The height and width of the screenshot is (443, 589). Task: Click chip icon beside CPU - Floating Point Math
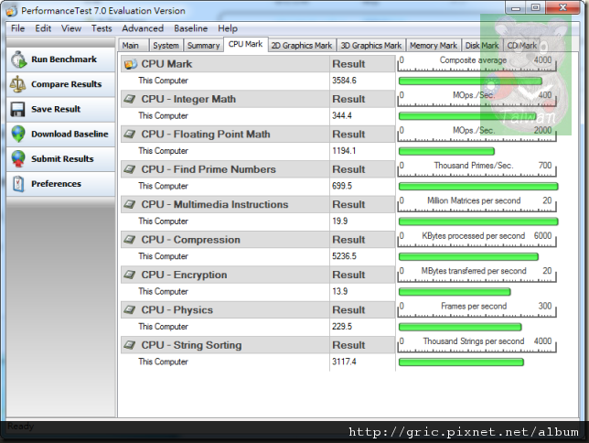click(130, 135)
